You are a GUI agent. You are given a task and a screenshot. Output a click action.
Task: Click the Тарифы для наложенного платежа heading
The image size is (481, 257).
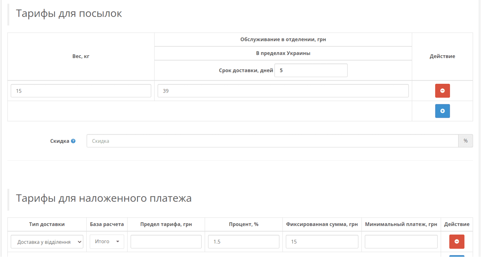104,198
